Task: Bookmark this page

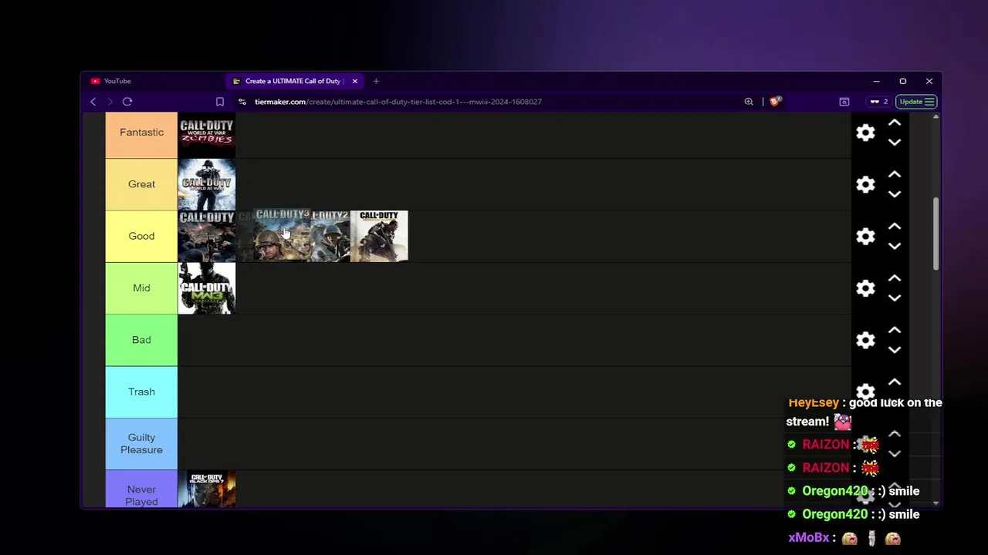Action: (x=220, y=102)
